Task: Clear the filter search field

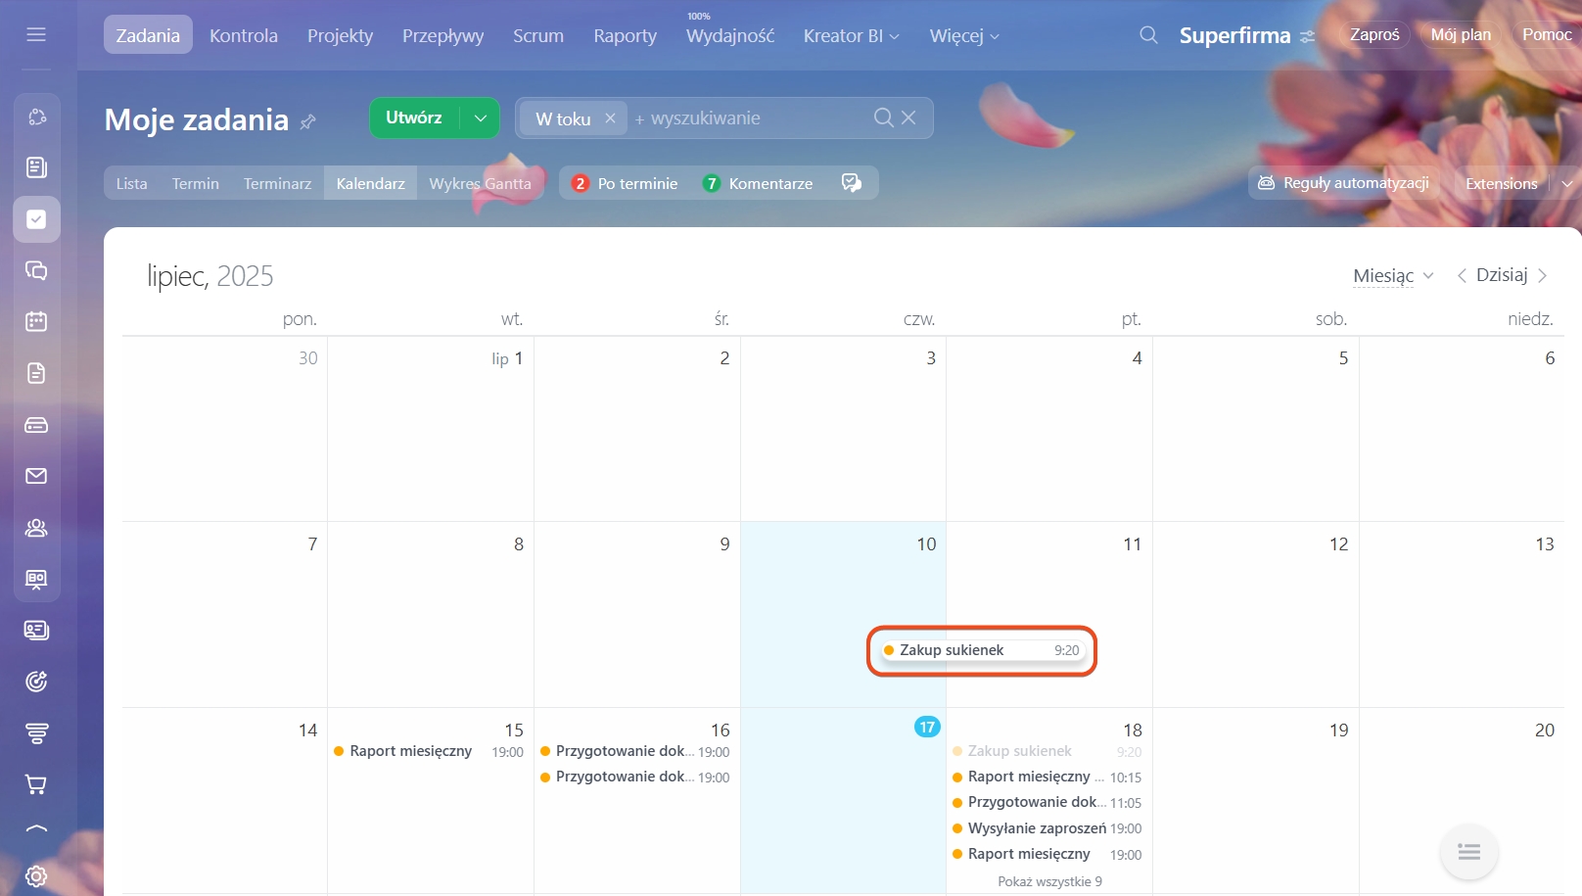Action: [908, 118]
